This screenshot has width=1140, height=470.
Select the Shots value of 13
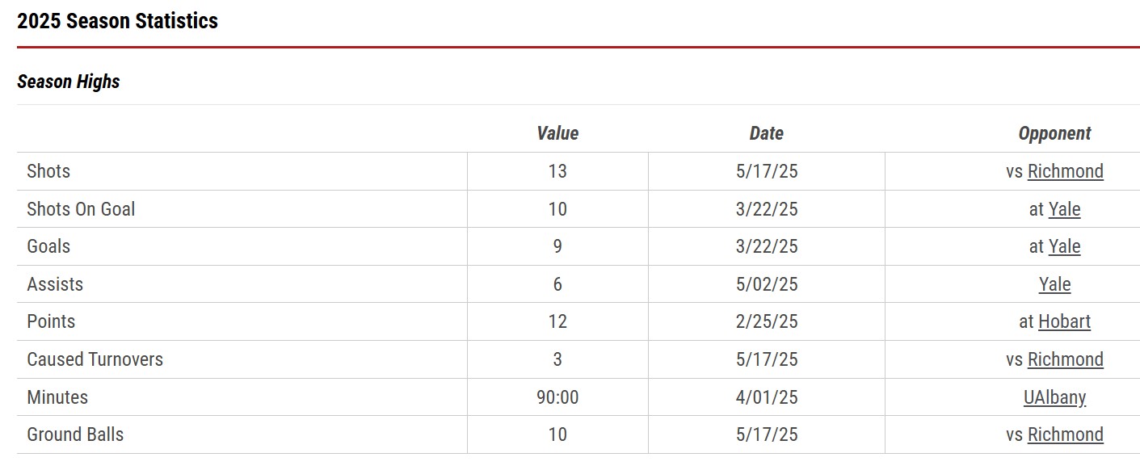point(557,171)
